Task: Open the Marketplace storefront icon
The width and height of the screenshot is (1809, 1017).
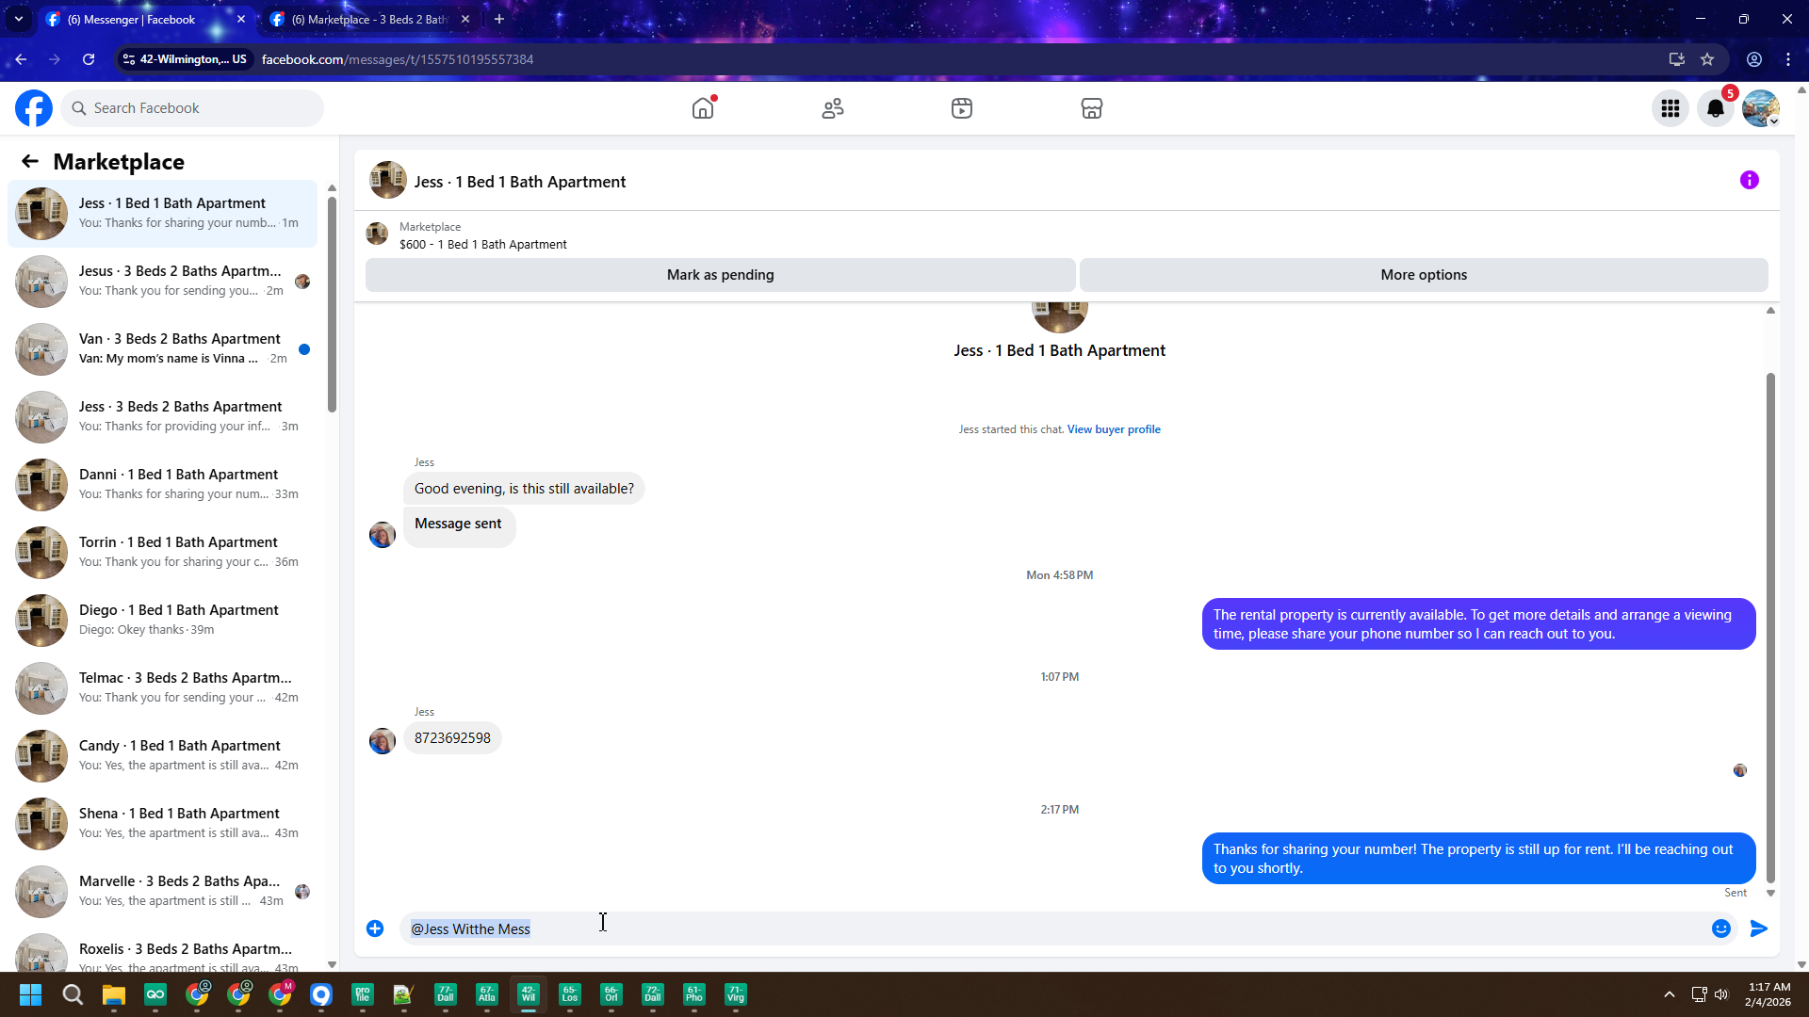Action: [1091, 108]
